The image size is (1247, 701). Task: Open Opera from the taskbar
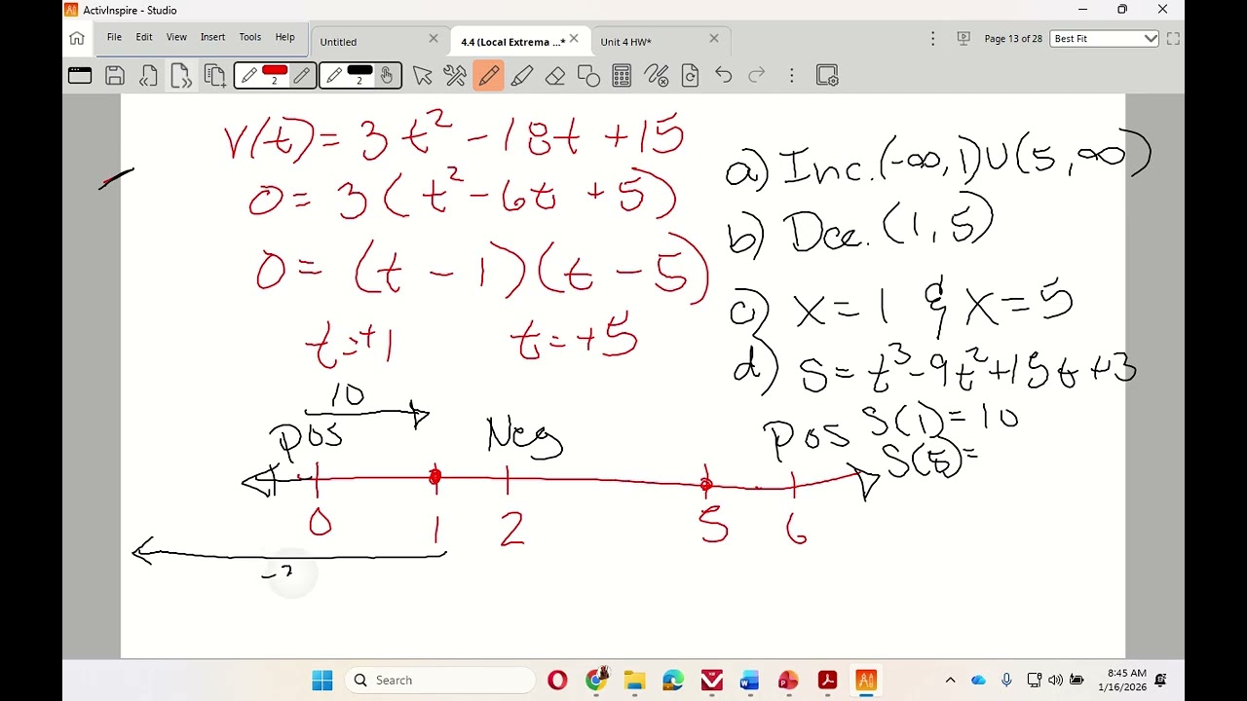coord(557,680)
